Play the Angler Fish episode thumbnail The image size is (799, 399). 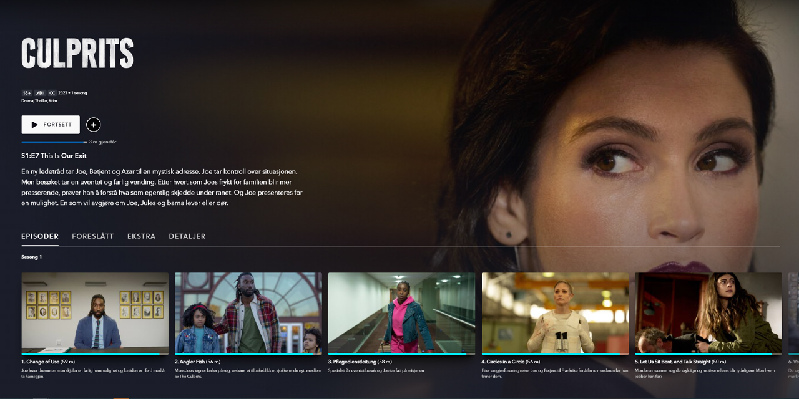pos(248,313)
